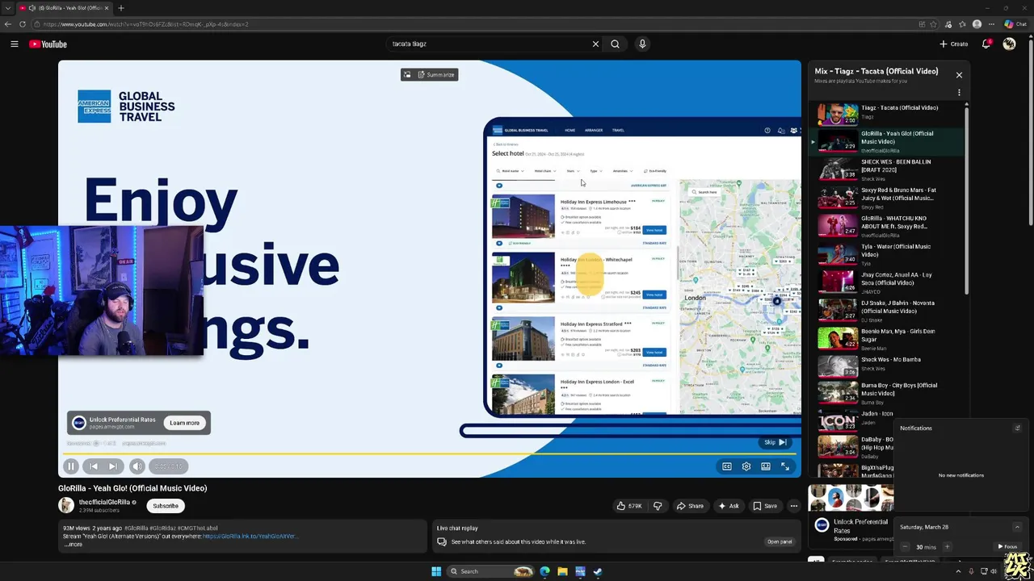Go back in browser
Screen dimensions: 1034x581
click(x=8, y=24)
